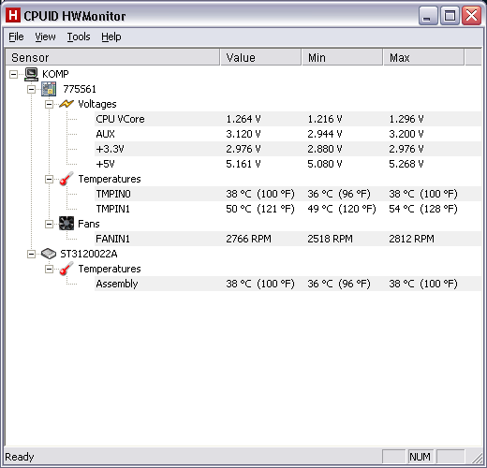
Task: Click CPU VCore value 1.264 V
Action: coord(243,119)
